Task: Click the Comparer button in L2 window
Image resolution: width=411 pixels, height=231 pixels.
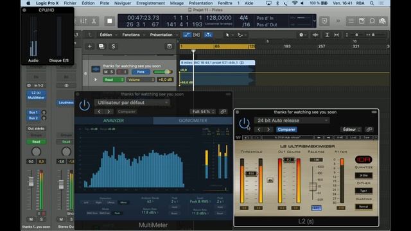Action: 286,130
